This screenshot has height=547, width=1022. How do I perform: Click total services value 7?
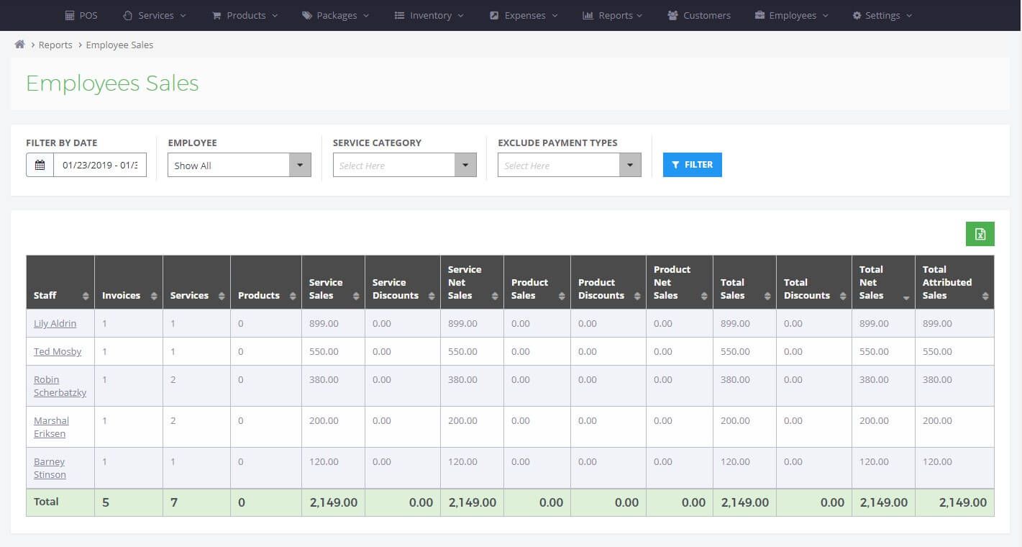[x=174, y=502]
